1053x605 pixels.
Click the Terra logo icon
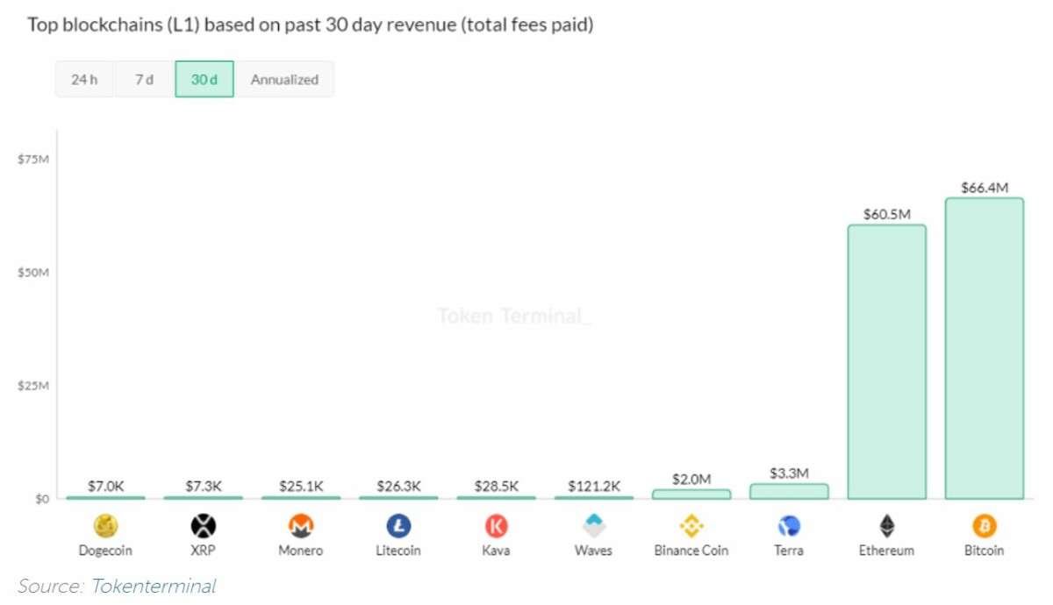789,526
